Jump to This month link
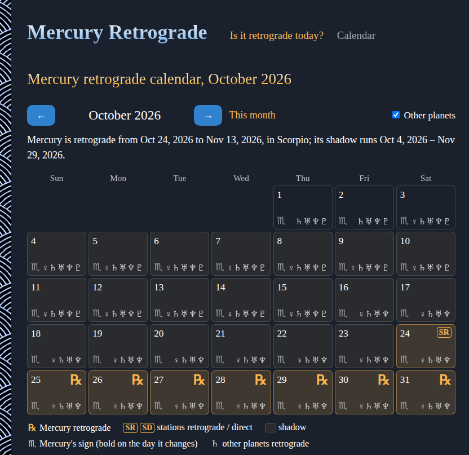The height and width of the screenshot is (455, 469). [252, 115]
